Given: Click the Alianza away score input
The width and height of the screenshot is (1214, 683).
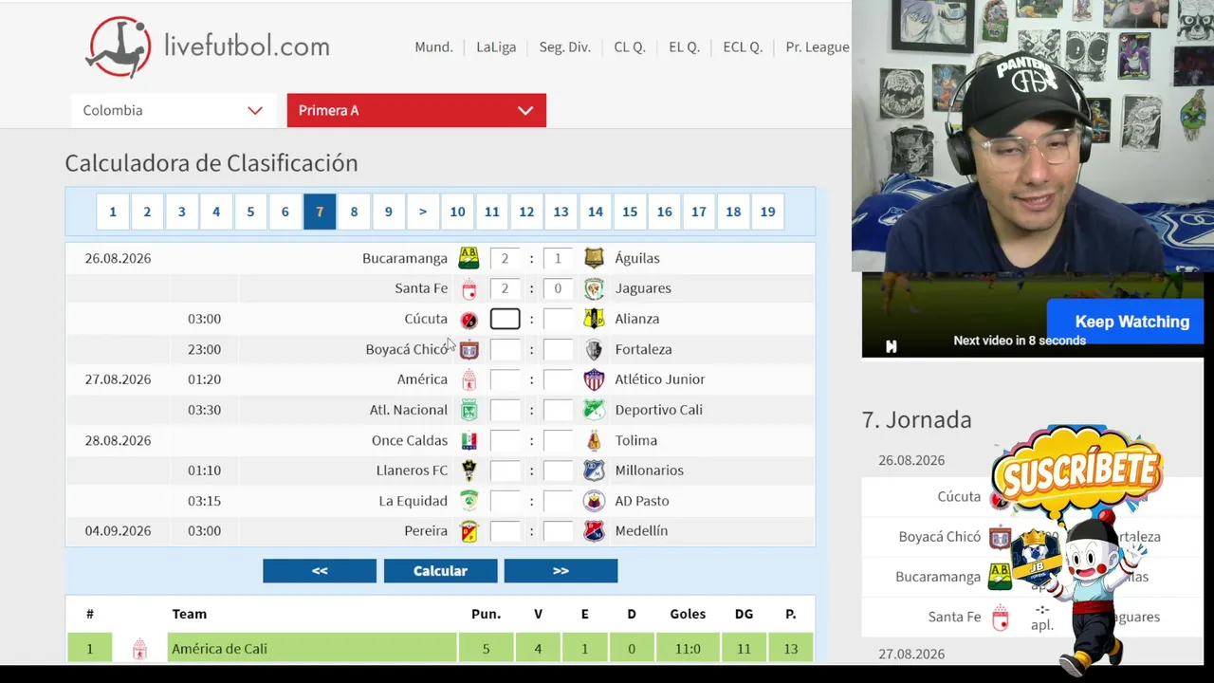Looking at the screenshot, I should pyautogui.click(x=559, y=319).
